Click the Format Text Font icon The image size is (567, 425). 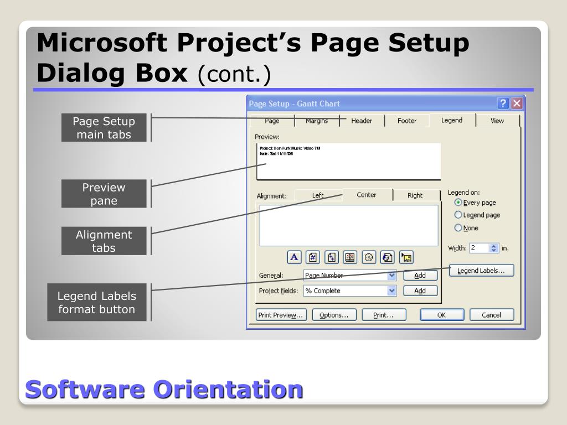point(295,257)
